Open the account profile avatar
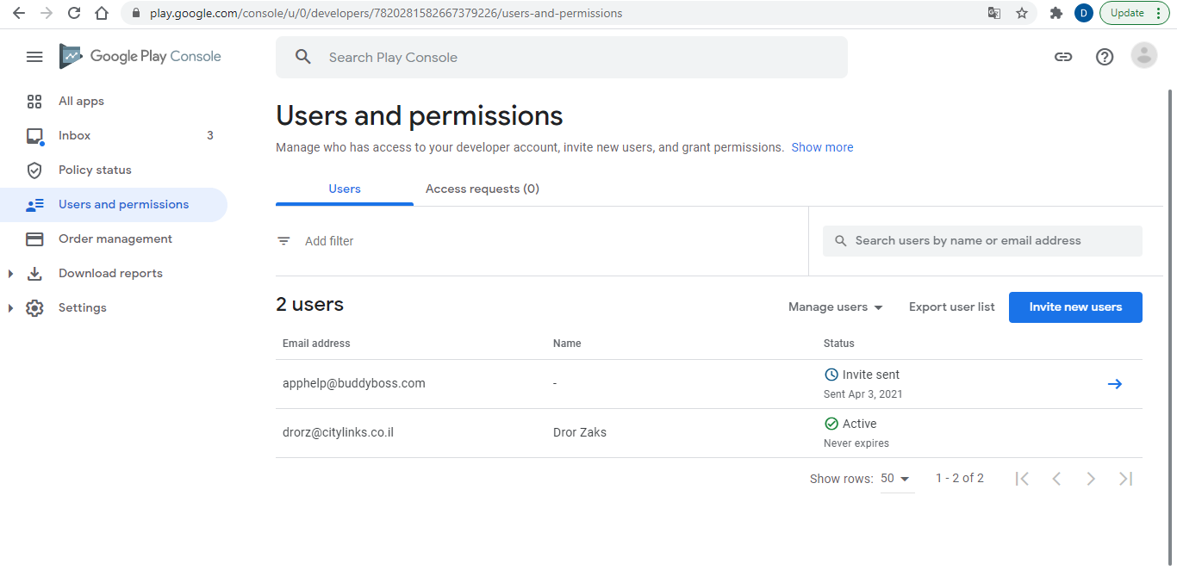The width and height of the screenshot is (1177, 570). [1143, 56]
